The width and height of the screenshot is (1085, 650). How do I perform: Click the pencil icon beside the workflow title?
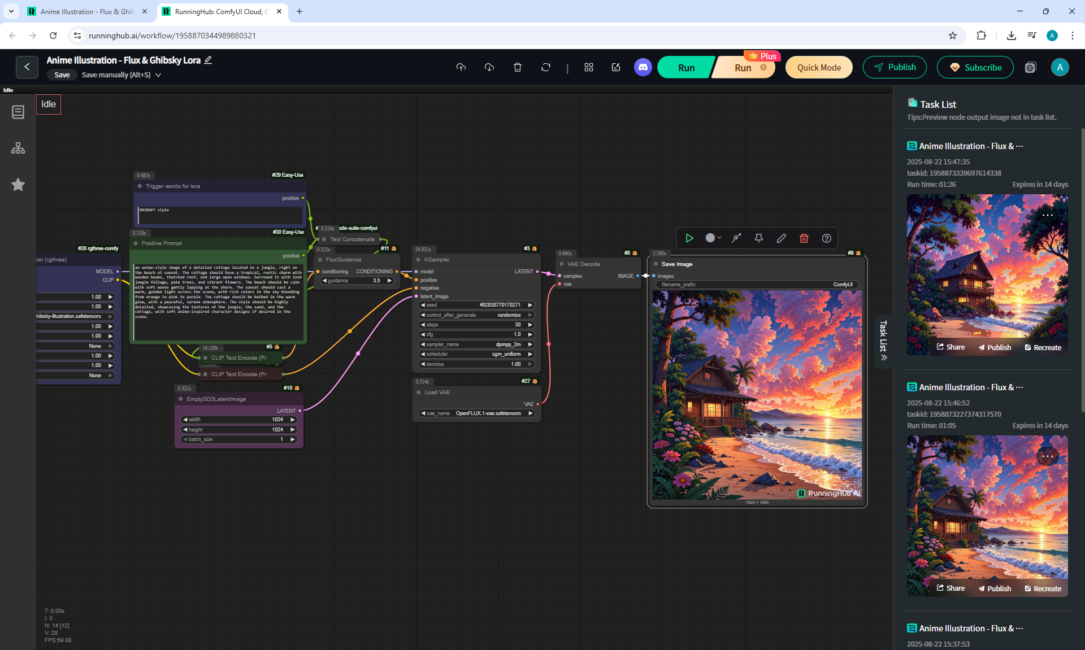pos(209,60)
